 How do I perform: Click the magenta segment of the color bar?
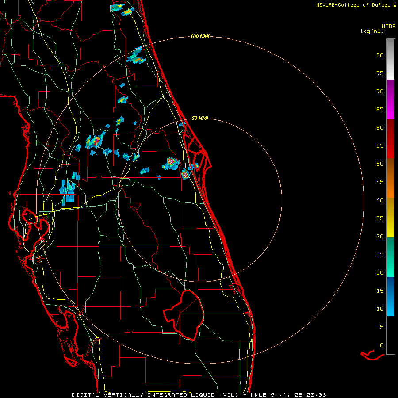[390, 99]
